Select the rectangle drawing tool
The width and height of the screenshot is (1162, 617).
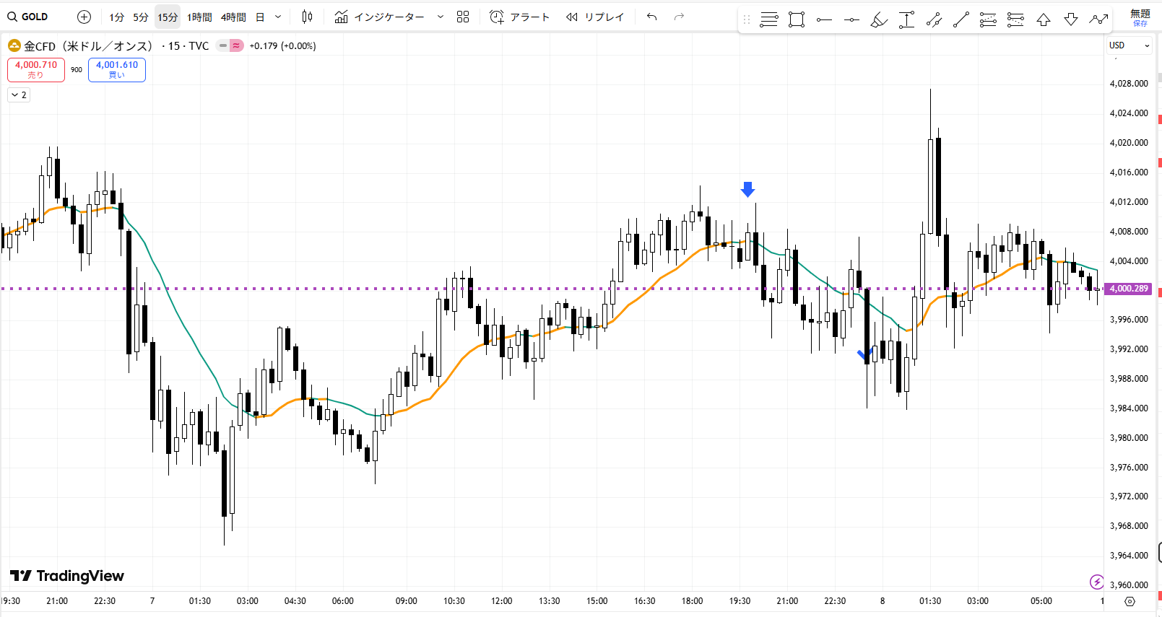pyautogui.click(x=797, y=20)
